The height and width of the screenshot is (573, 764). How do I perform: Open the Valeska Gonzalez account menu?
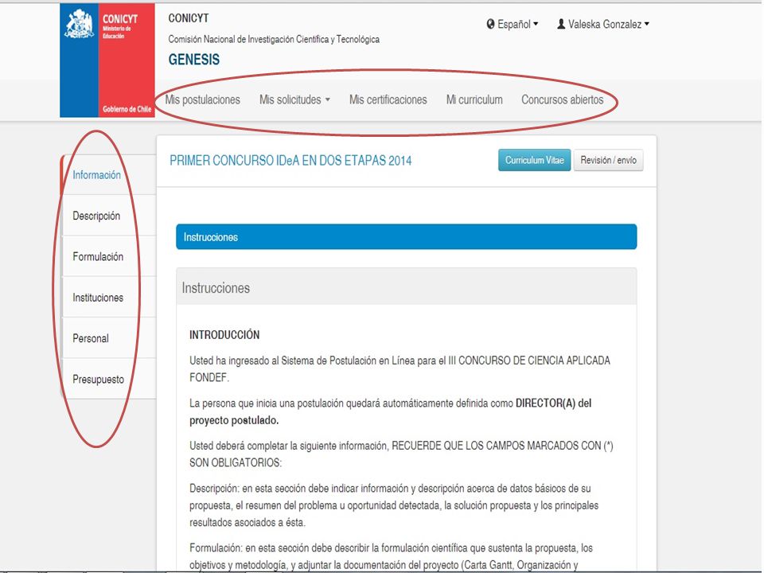pos(603,24)
